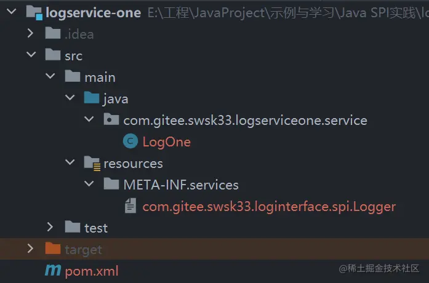The width and height of the screenshot is (429, 283).
Task: Click the LogOne class icon
Action: click(130, 141)
